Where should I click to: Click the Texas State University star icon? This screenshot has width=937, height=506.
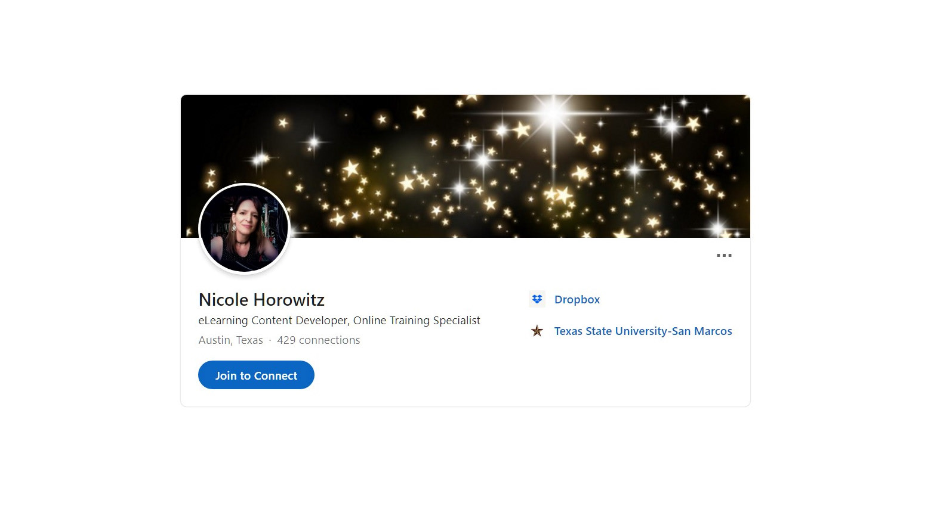point(537,331)
